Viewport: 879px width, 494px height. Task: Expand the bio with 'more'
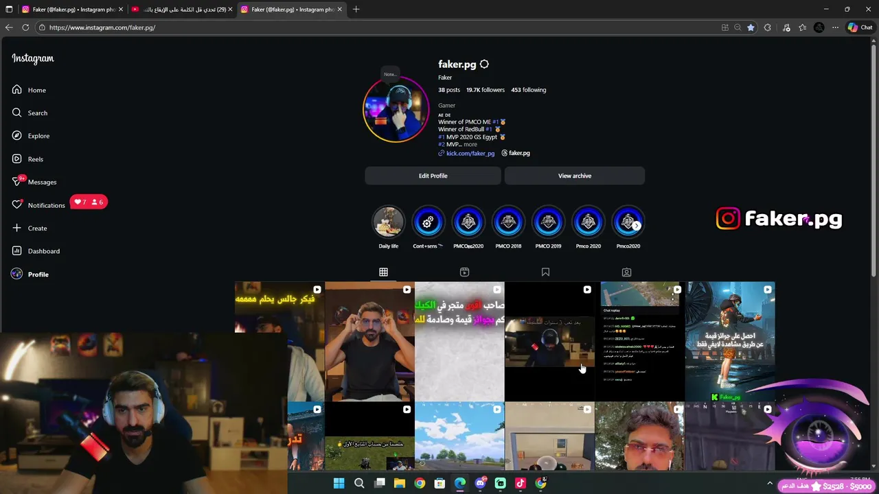[x=470, y=145]
